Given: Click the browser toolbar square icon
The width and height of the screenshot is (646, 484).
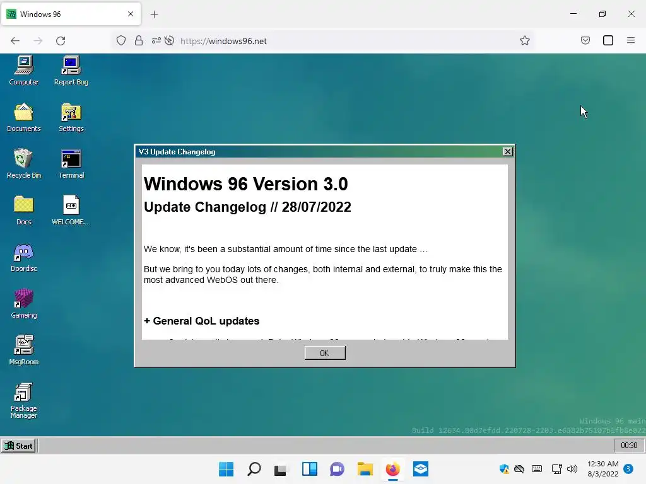Looking at the screenshot, I should 608,40.
